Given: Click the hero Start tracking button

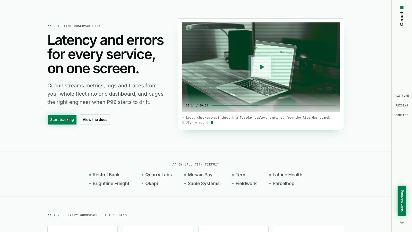Looking at the screenshot, I should click(x=62, y=120).
